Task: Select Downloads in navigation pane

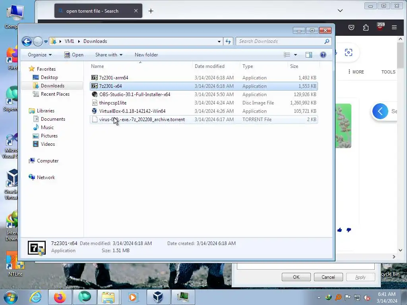Action: [x=52, y=86]
